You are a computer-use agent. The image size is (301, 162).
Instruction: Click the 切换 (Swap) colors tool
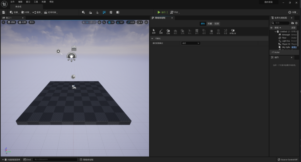point(168,31)
